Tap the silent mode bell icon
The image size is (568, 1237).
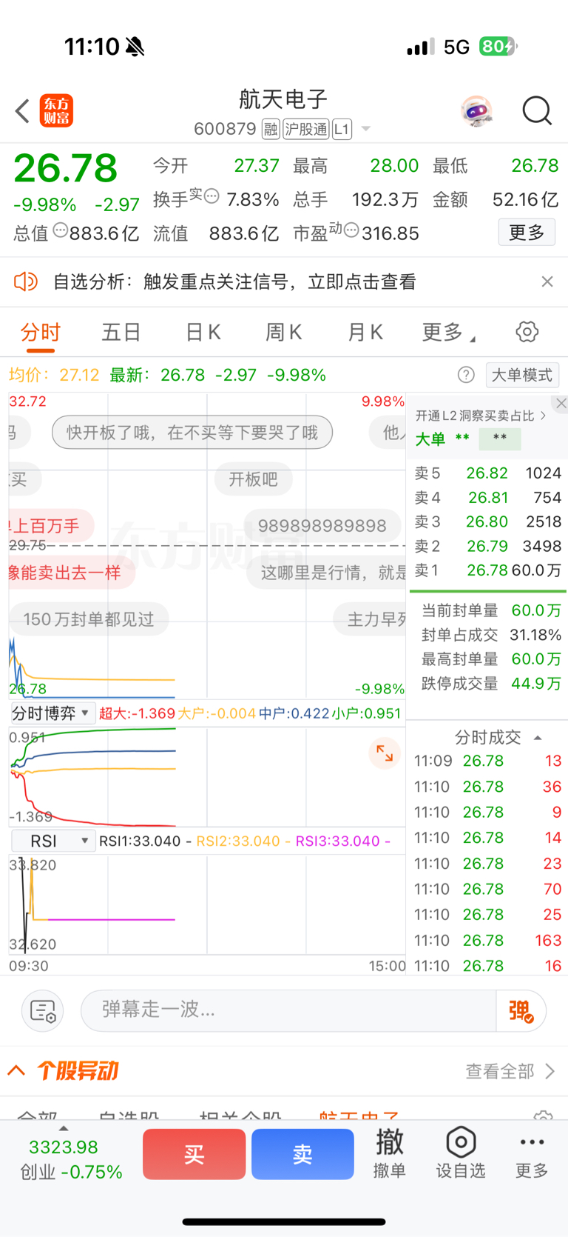coord(135,47)
